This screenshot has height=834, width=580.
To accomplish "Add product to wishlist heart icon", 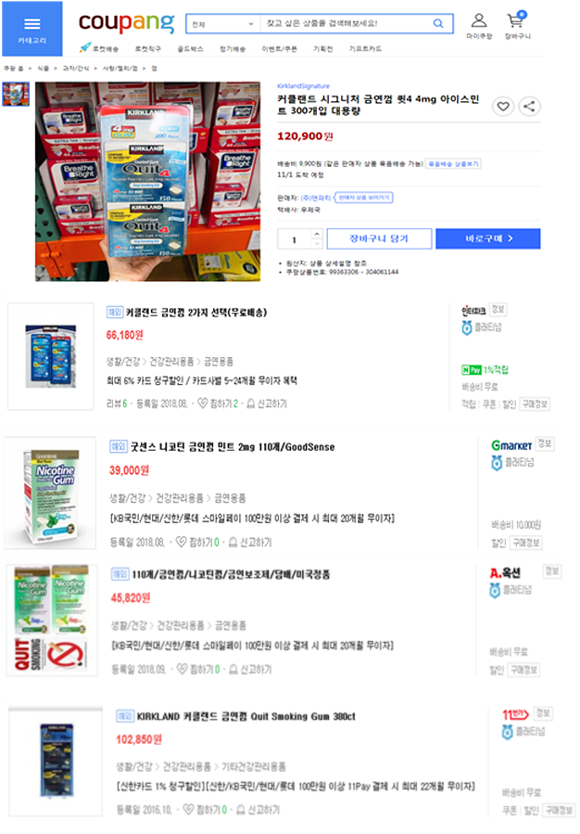I will click(503, 107).
